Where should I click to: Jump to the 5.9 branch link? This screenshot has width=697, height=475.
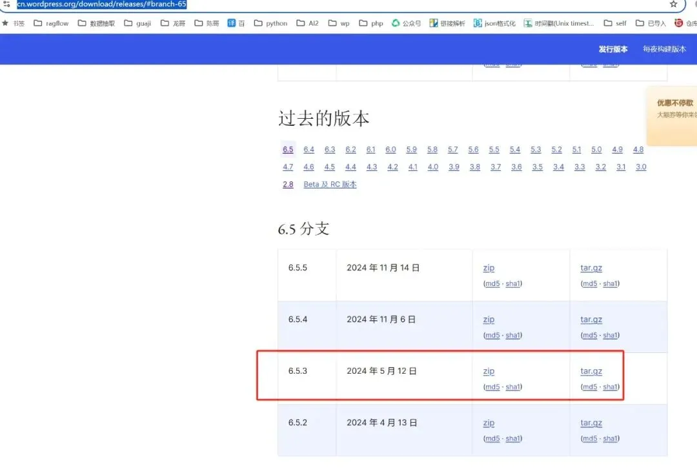pyautogui.click(x=412, y=150)
